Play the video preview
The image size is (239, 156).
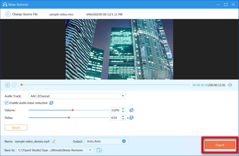(8, 85)
